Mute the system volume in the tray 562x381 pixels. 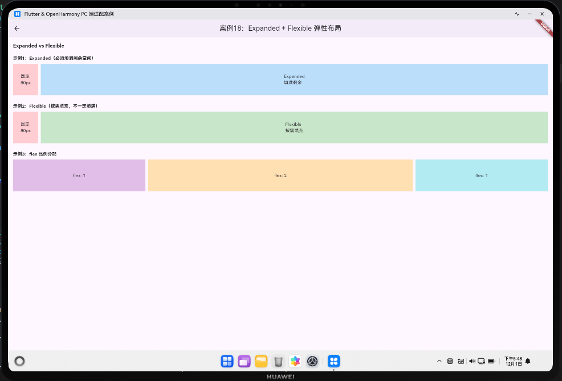click(472, 361)
